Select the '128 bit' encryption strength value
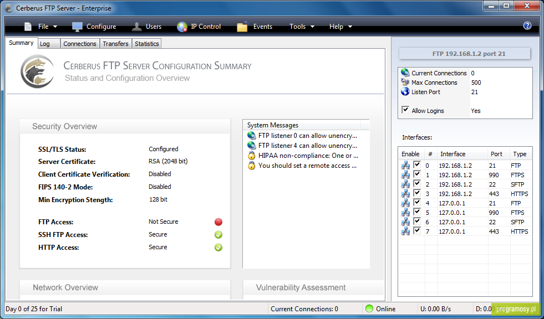This screenshot has width=544, height=319. click(x=158, y=200)
